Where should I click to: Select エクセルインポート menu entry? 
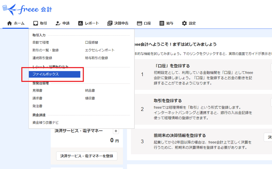pos(100,50)
